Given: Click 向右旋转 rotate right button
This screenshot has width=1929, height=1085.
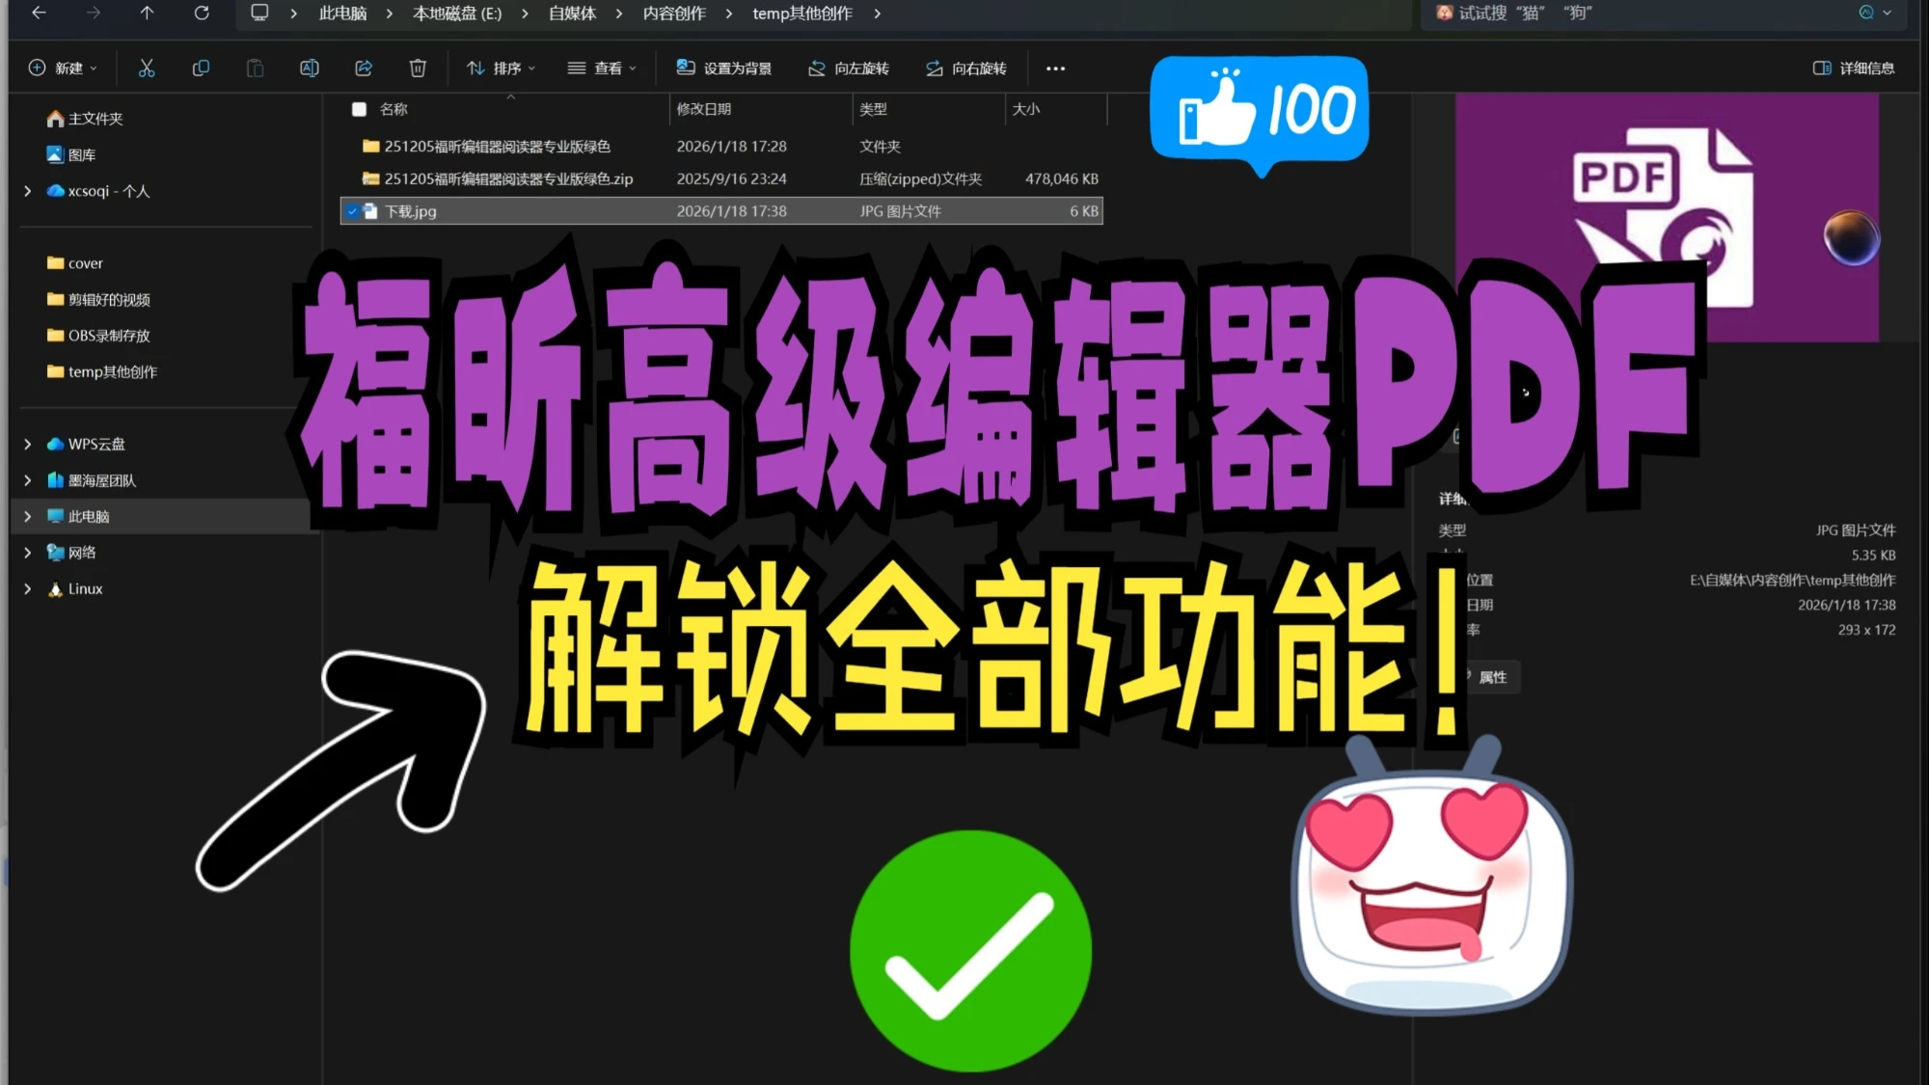Looking at the screenshot, I should 966,68.
